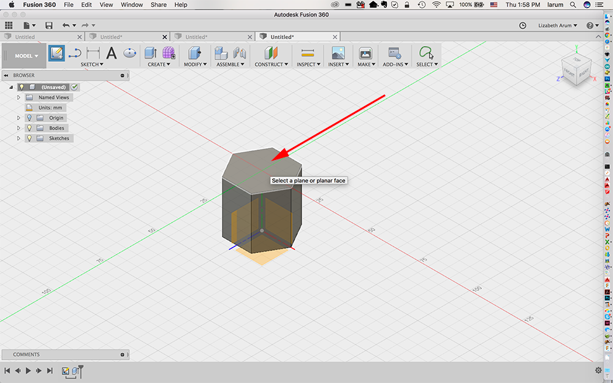Expand the Bodies folder
The image size is (613, 383).
[x=18, y=128]
